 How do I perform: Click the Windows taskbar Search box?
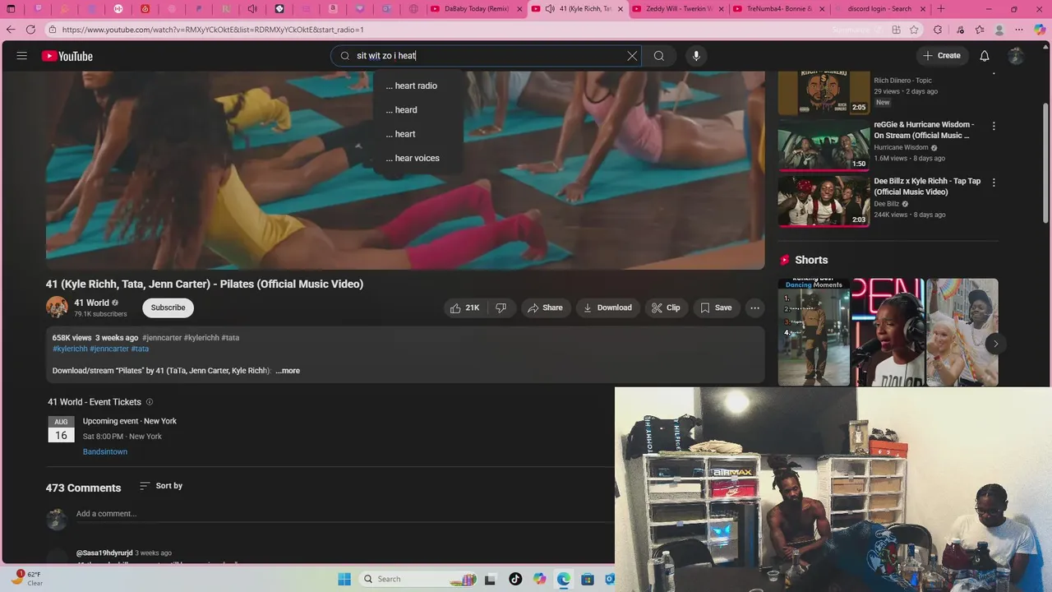[x=420, y=579]
